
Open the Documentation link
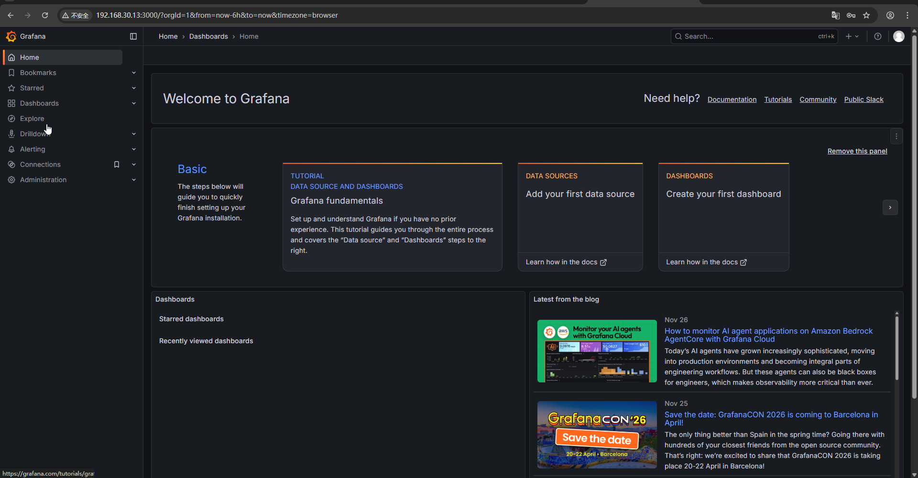tap(732, 99)
